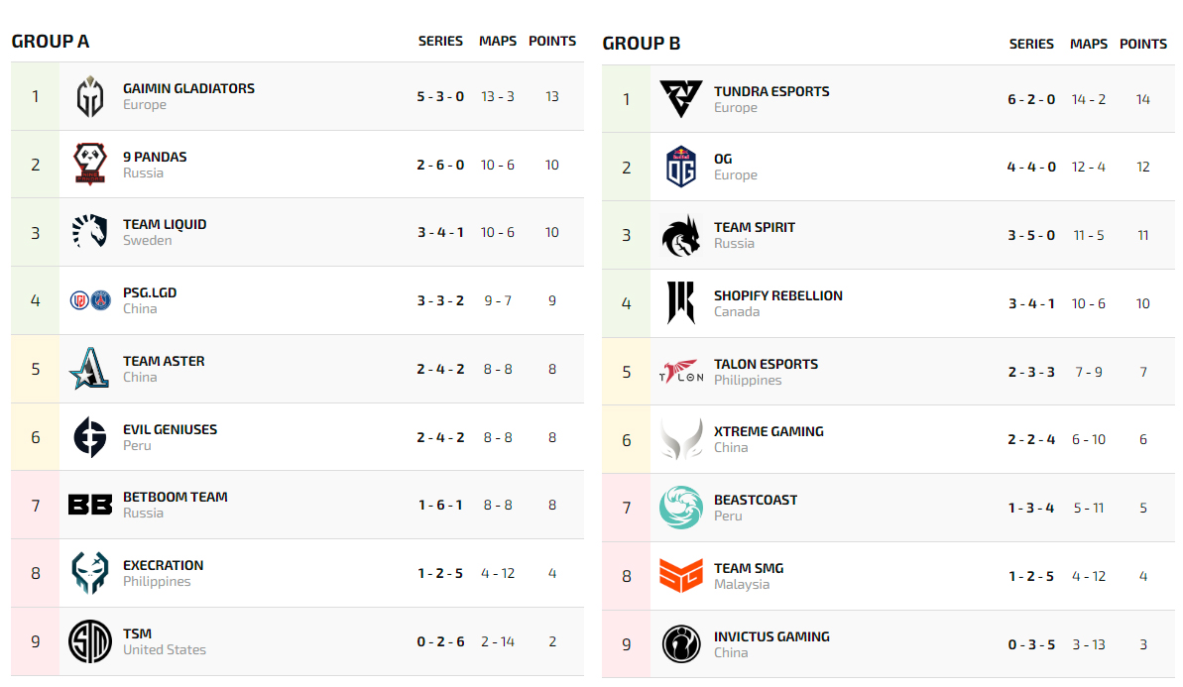Click the 9 Pandas team logo
The width and height of the screenshot is (1183, 687).
coord(90,165)
